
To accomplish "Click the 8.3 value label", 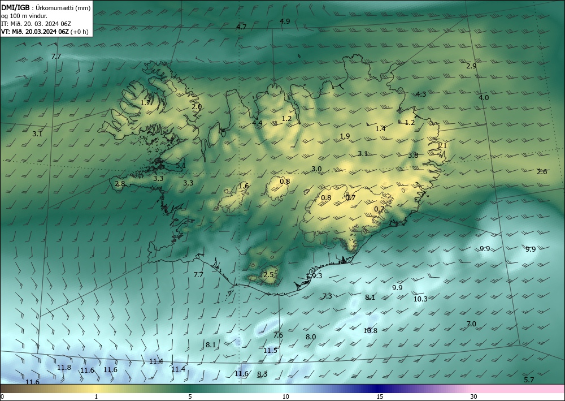I will 262,374.
